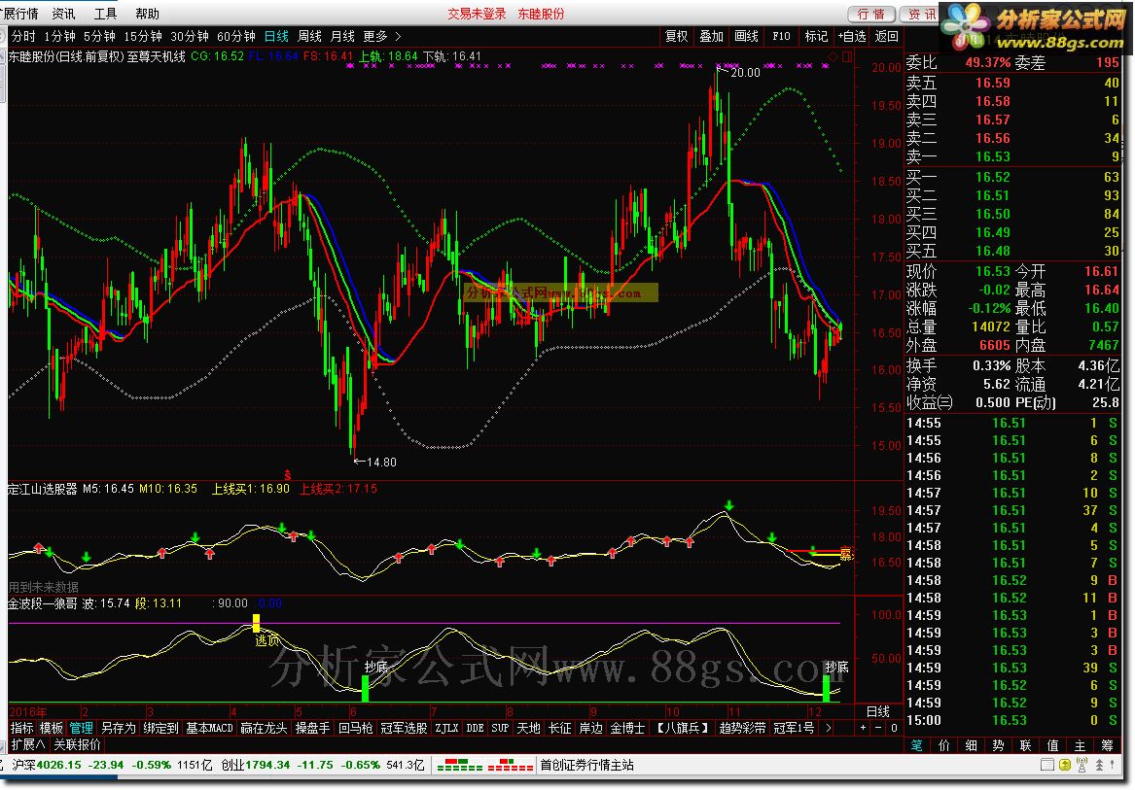This screenshot has width=1135, height=790.
Task: Click the right 抄底 green marker near month 12
Action: point(826,688)
